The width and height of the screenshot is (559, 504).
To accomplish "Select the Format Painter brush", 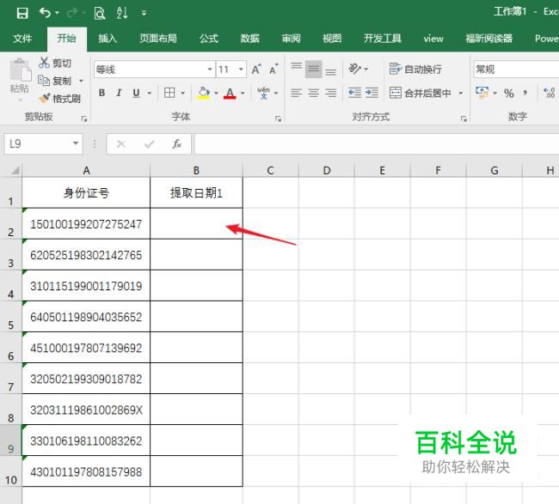I will tap(59, 98).
